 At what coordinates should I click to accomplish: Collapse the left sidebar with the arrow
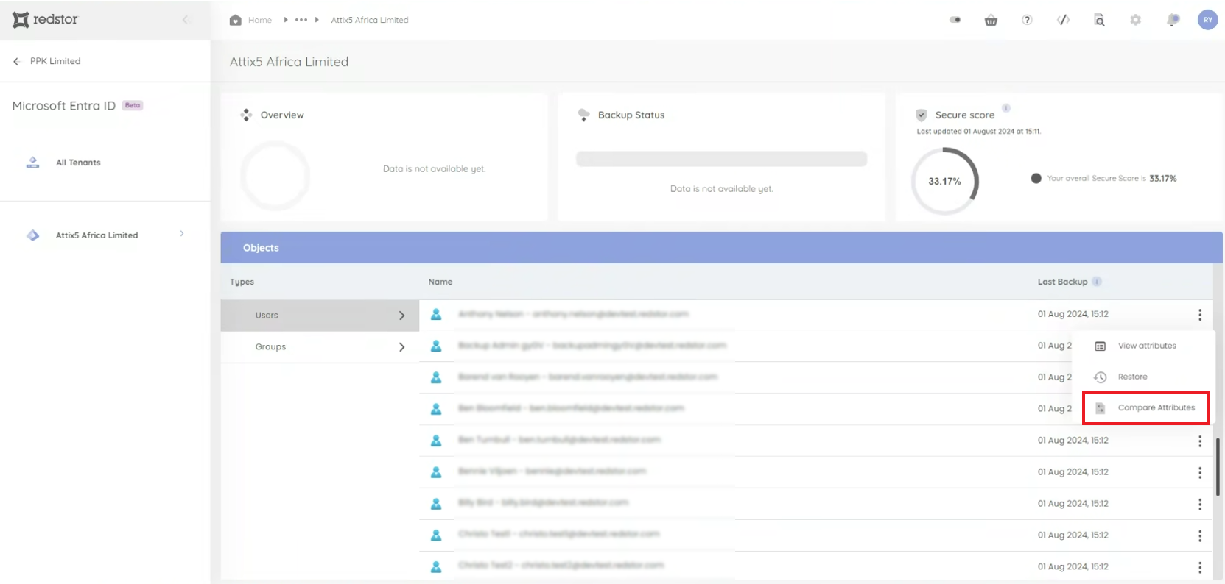pos(185,20)
